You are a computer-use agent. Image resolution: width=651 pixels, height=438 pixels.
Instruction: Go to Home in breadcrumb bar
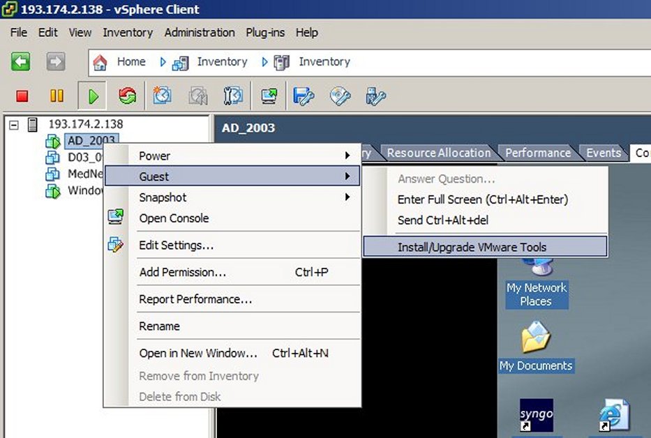(x=131, y=62)
